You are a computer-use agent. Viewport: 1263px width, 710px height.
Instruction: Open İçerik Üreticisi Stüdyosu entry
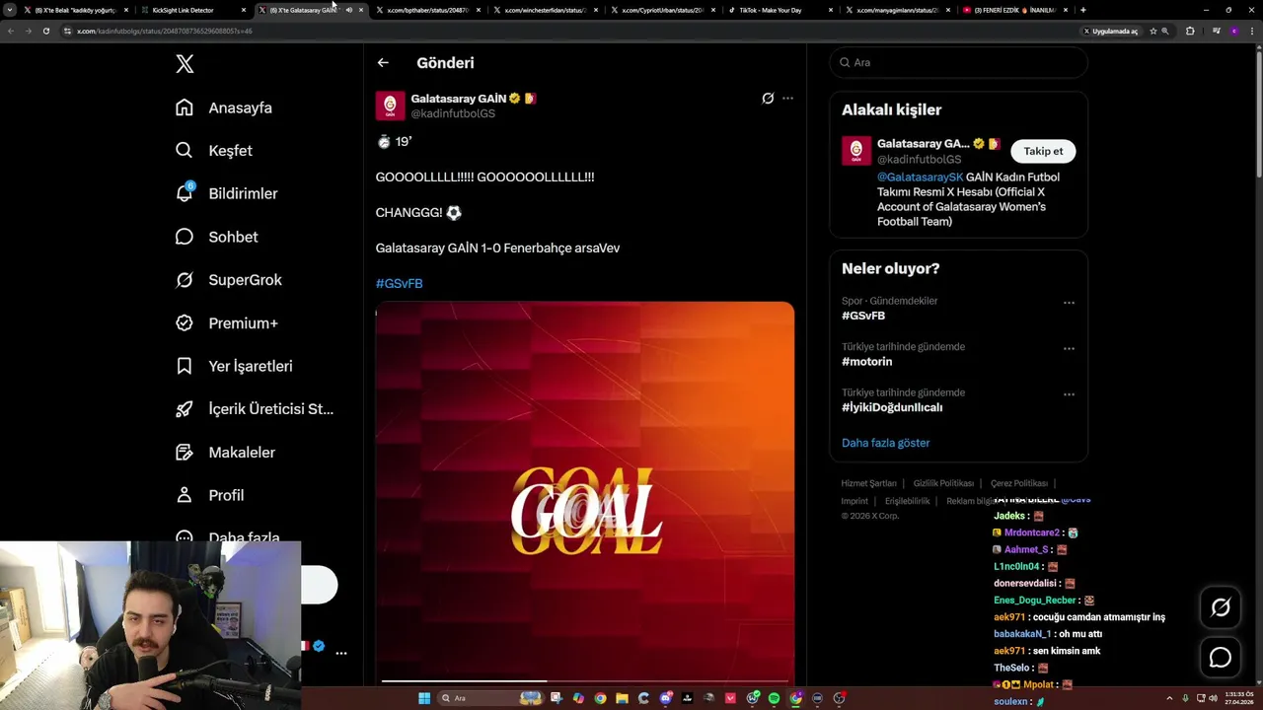click(x=255, y=409)
